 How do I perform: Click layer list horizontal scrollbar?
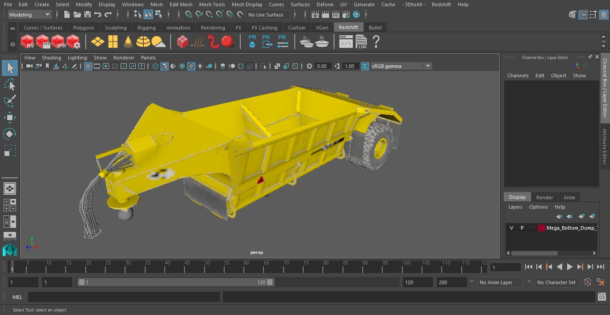(x=534, y=253)
